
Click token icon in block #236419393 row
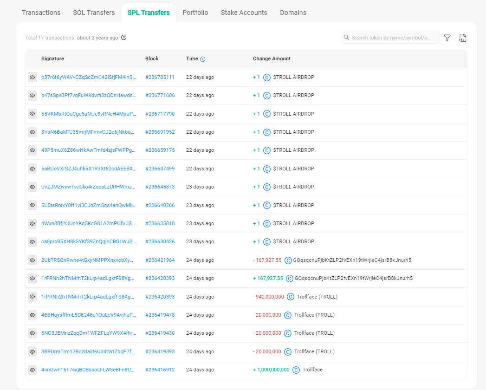(288, 352)
